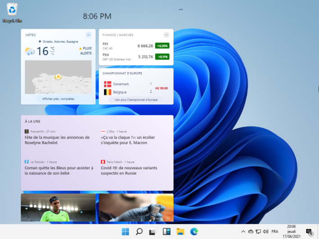The height and width of the screenshot is (239, 319).
Task: Open File Explorer from the taskbar
Action: [x=180, y=232]
